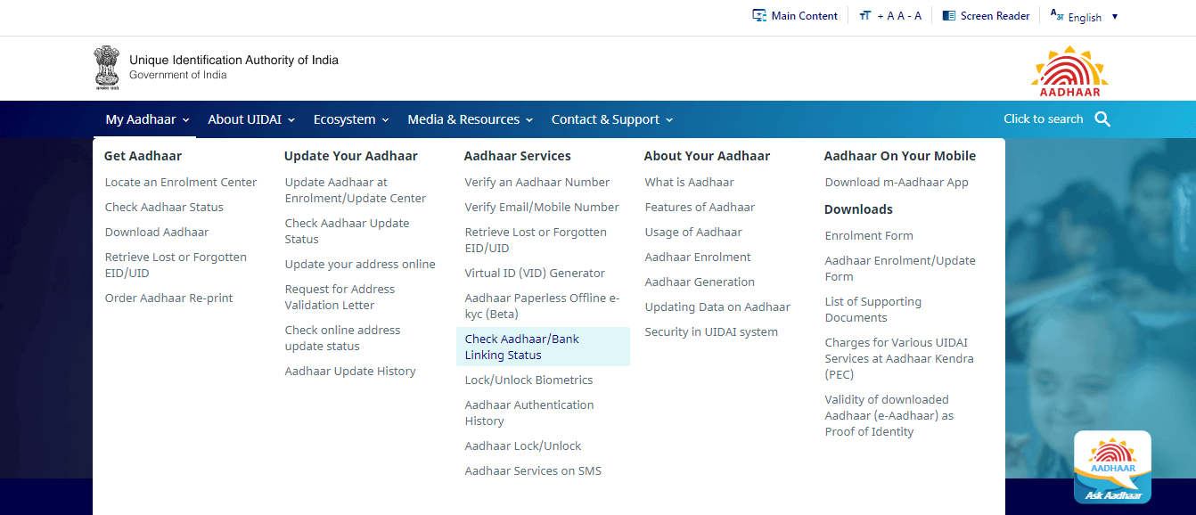Click the + A A - A text size control

click(899, 16)
